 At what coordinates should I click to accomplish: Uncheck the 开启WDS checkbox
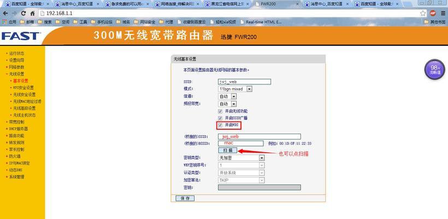[x=220, y=125]
